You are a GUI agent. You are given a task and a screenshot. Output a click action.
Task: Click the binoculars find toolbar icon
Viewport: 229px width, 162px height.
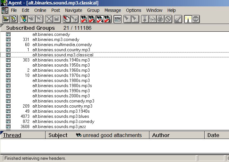click(153, 19)
